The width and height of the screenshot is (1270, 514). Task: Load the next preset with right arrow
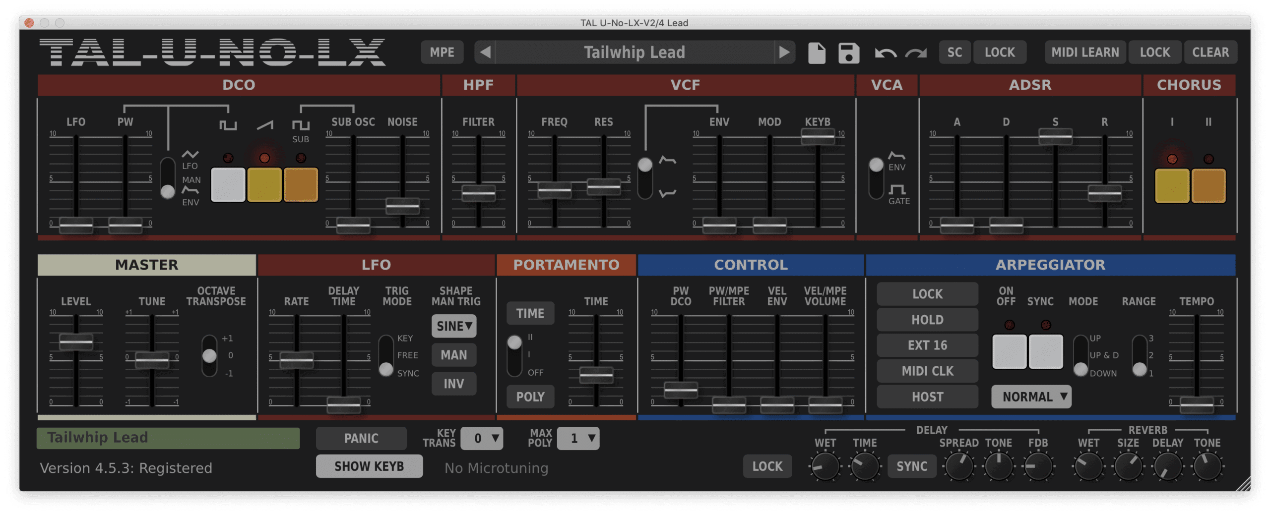tap(784, 52)
